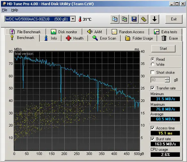Enable the Short stroke checkbox

pos(152,72)
